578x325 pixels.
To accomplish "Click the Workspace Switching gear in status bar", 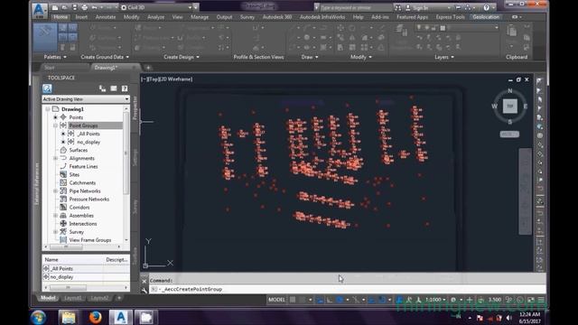I will (x=453, y=300).
